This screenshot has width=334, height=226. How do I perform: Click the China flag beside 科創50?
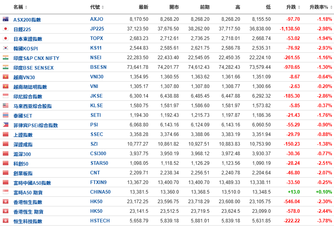pyautogui.click(x=6, y=163)
